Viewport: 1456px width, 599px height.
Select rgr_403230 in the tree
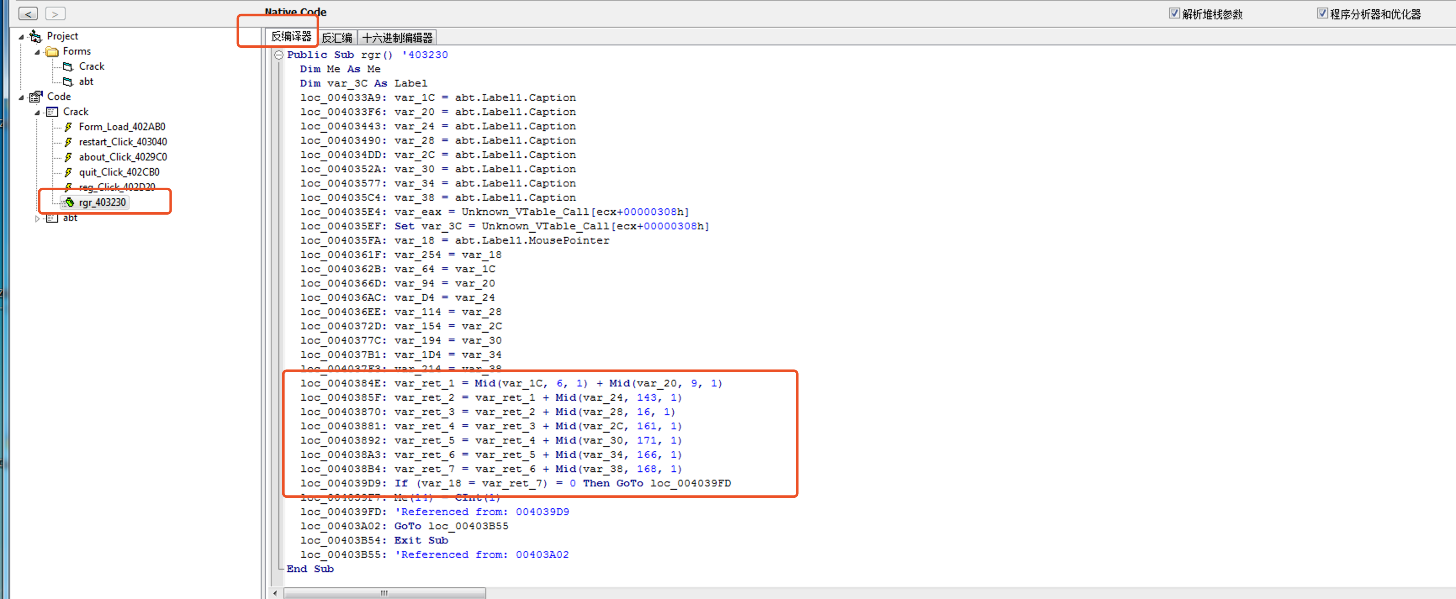pos(102,202)
